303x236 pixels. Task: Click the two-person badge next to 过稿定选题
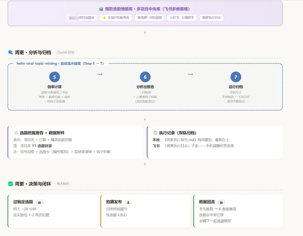(x=40, y=202)
